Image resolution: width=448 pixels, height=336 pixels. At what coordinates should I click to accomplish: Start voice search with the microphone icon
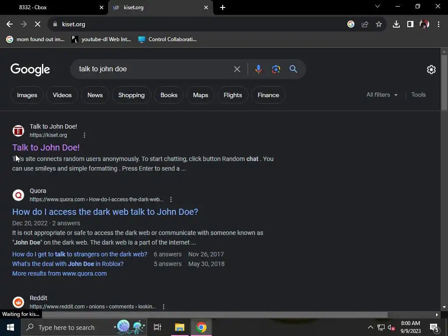click(x=258, y=69)
